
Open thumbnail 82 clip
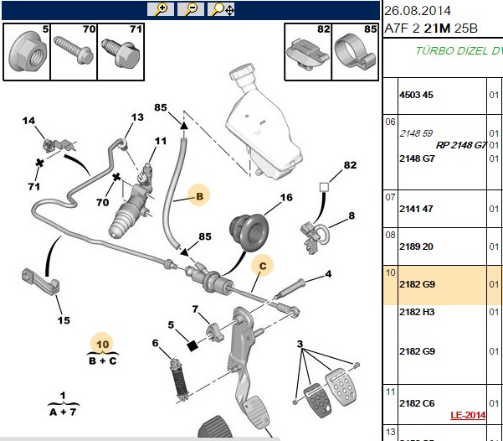point(308,52)
